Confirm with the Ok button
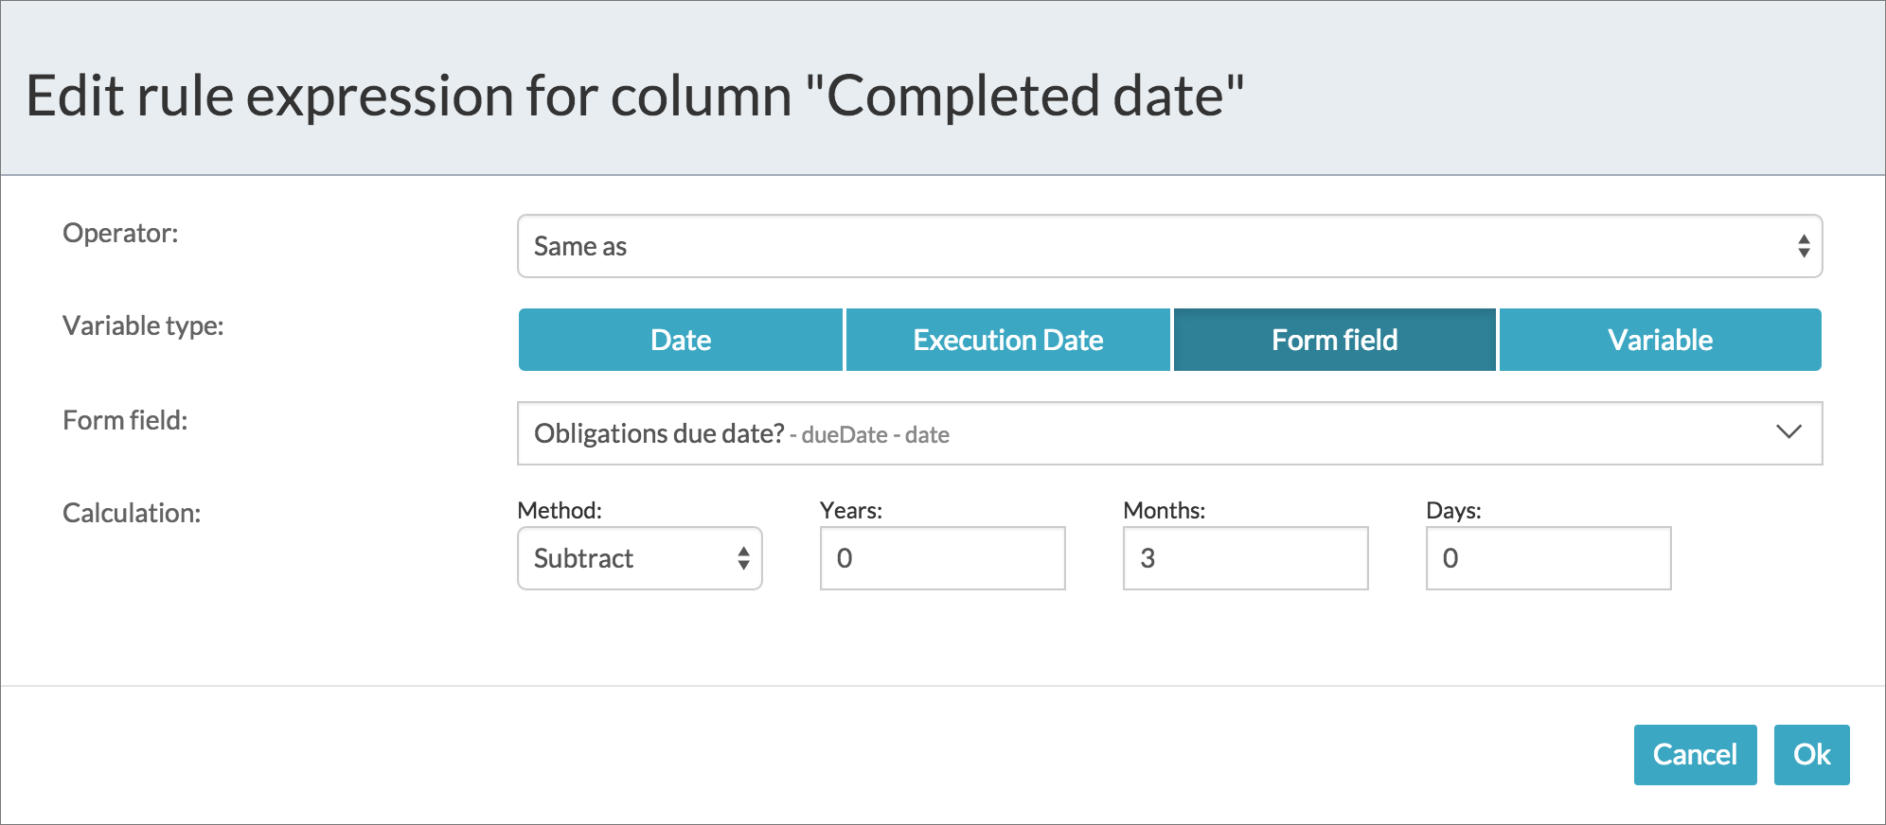Image resolution: width=1886 pixels, height=825 pixels. pos(1811,754)
